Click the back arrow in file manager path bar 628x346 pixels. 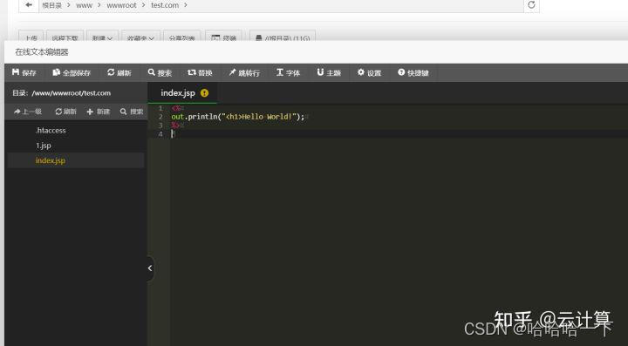click(x=29, y=5)
